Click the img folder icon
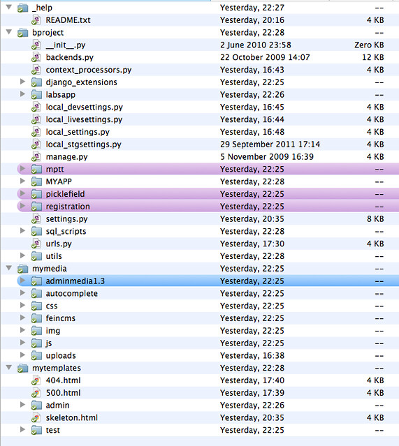The image size is (399, 446). point(36,331)
